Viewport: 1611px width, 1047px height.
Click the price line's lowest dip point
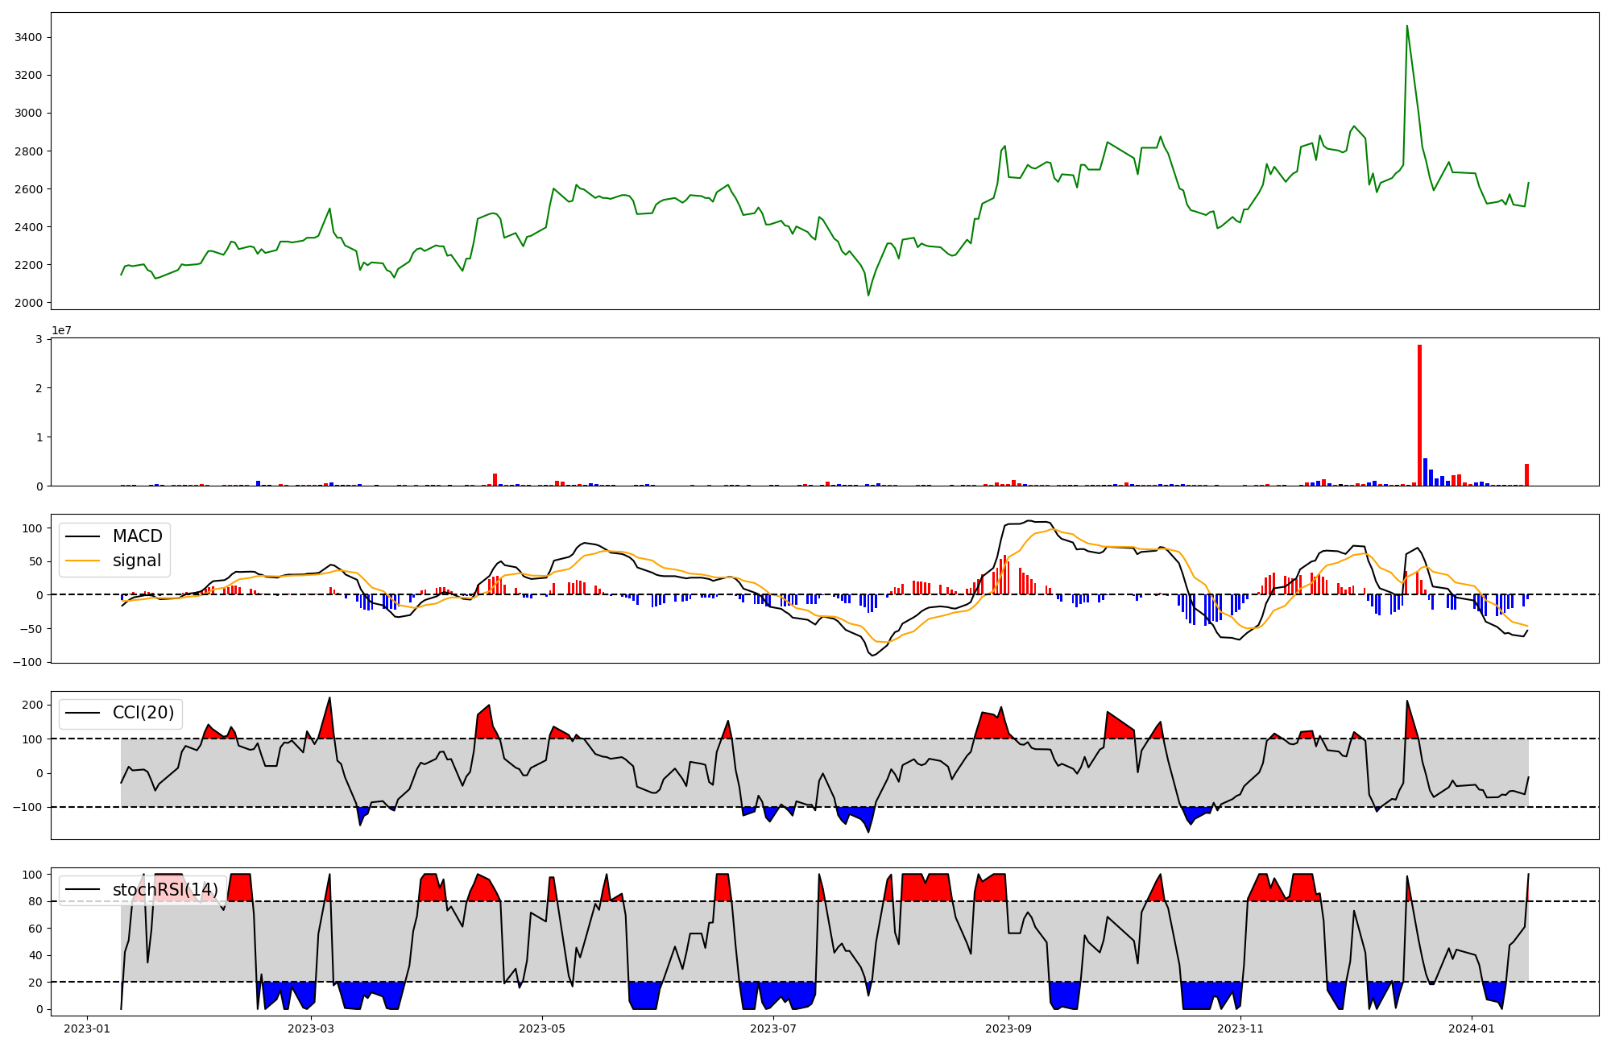point(868,295)
